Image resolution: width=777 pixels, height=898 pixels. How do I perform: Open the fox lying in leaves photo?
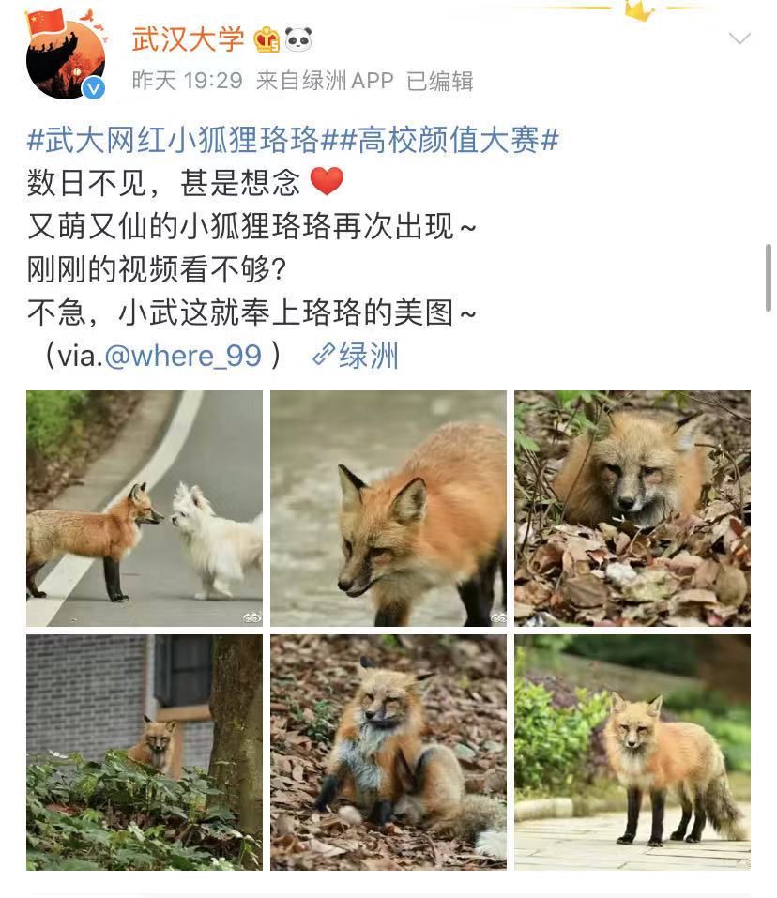pyautogui.click(x=632, y=508)
